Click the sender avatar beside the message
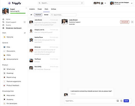This screenshot has height=106, width=135. [x=66, y=95]
